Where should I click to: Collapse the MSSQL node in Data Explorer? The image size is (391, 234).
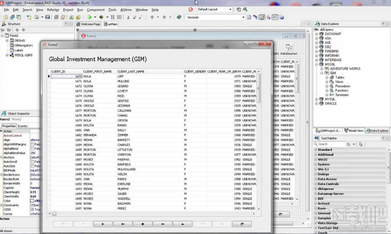click(x=317, y=64)
